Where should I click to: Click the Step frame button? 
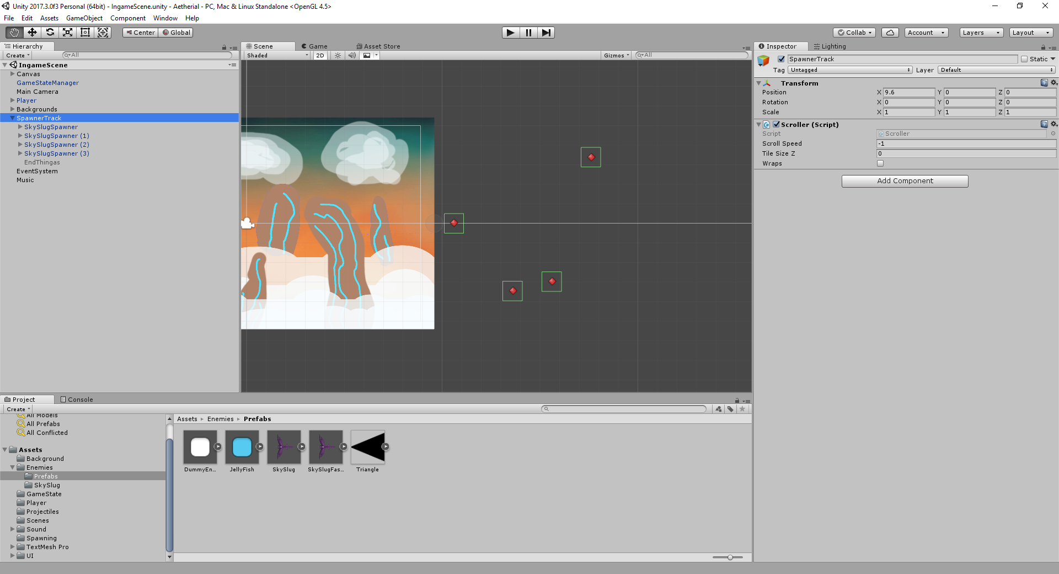pyautogui.click(x=545, y=33)
